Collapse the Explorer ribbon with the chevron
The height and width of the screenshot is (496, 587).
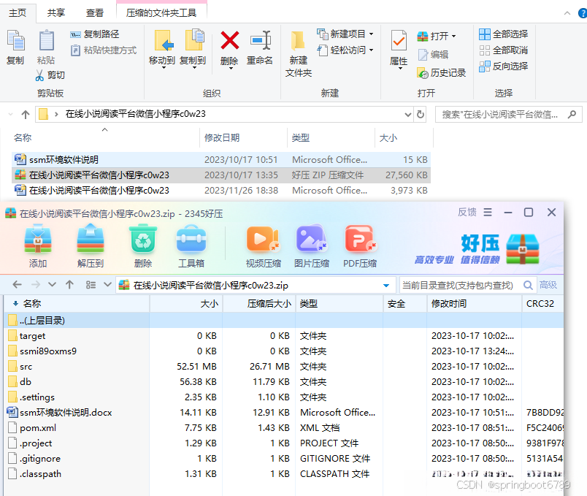[567, 13]
